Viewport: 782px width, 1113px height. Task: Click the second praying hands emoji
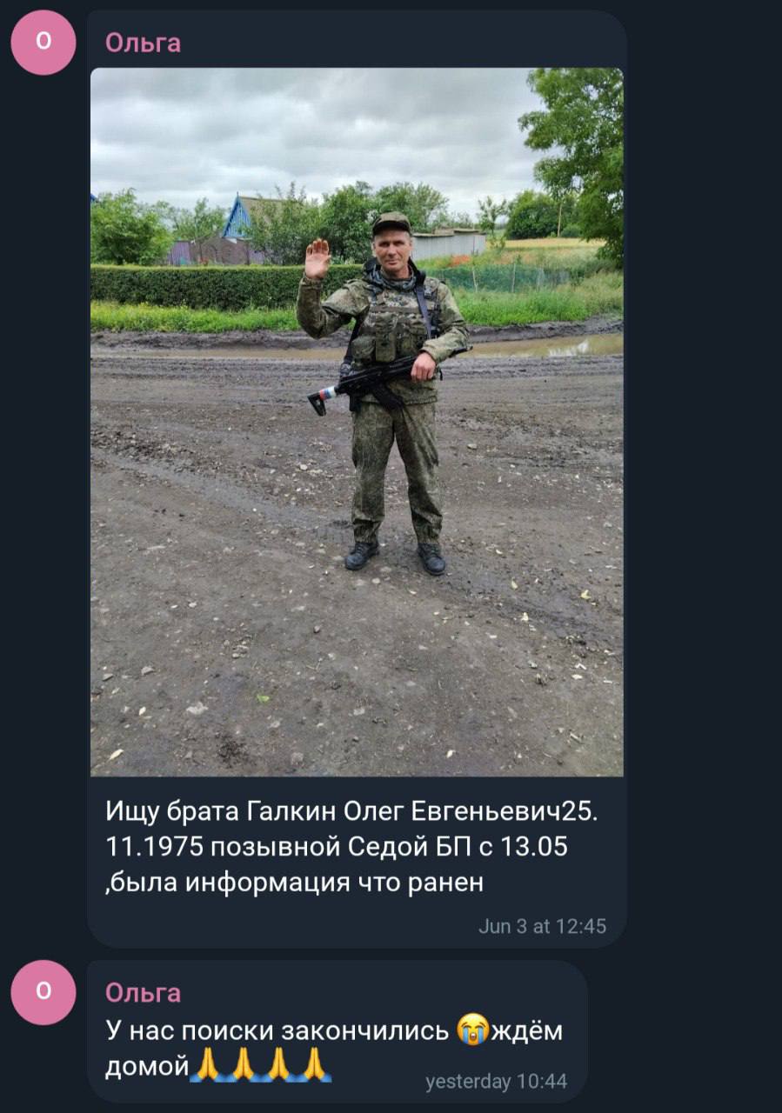click(x=243, y=1064)
